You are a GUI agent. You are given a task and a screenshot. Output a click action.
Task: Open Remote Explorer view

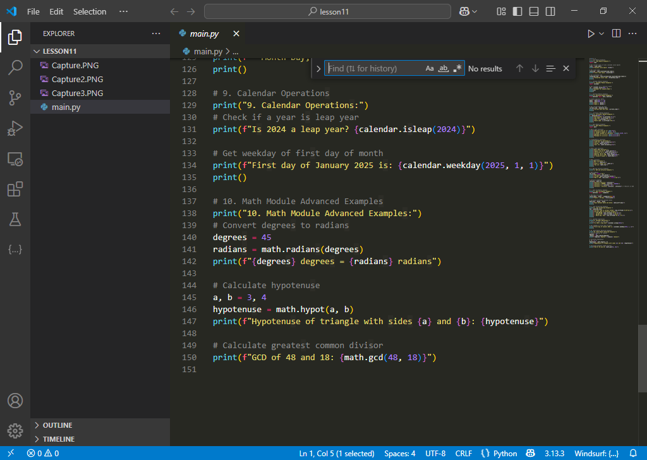click(15, 159)
